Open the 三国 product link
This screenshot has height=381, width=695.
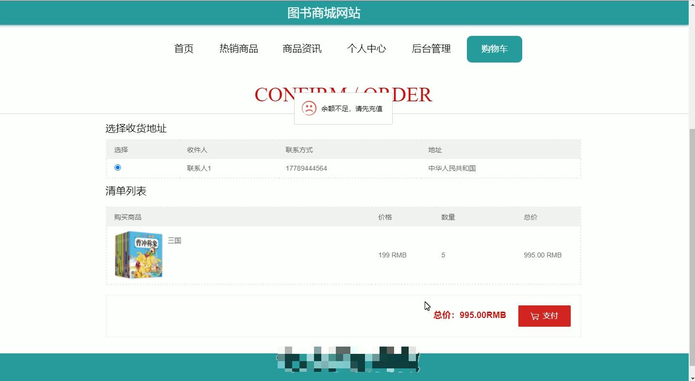click(175, 240)
